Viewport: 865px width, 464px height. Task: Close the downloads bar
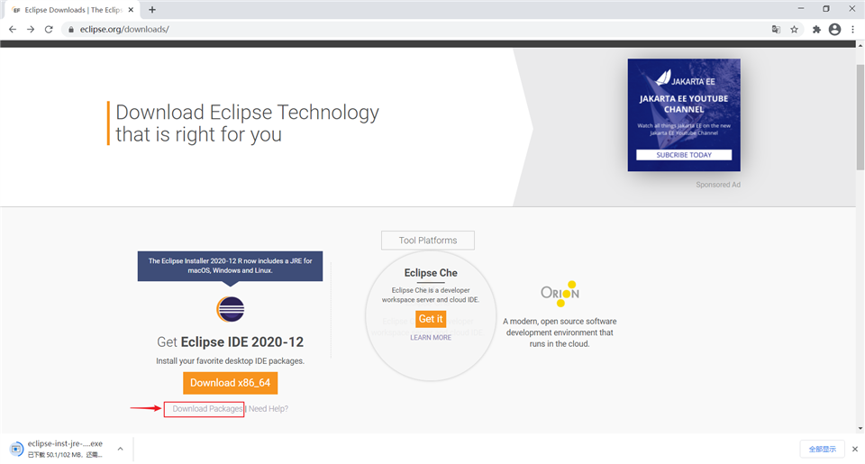pyautogui.click(x=854, y=449)
